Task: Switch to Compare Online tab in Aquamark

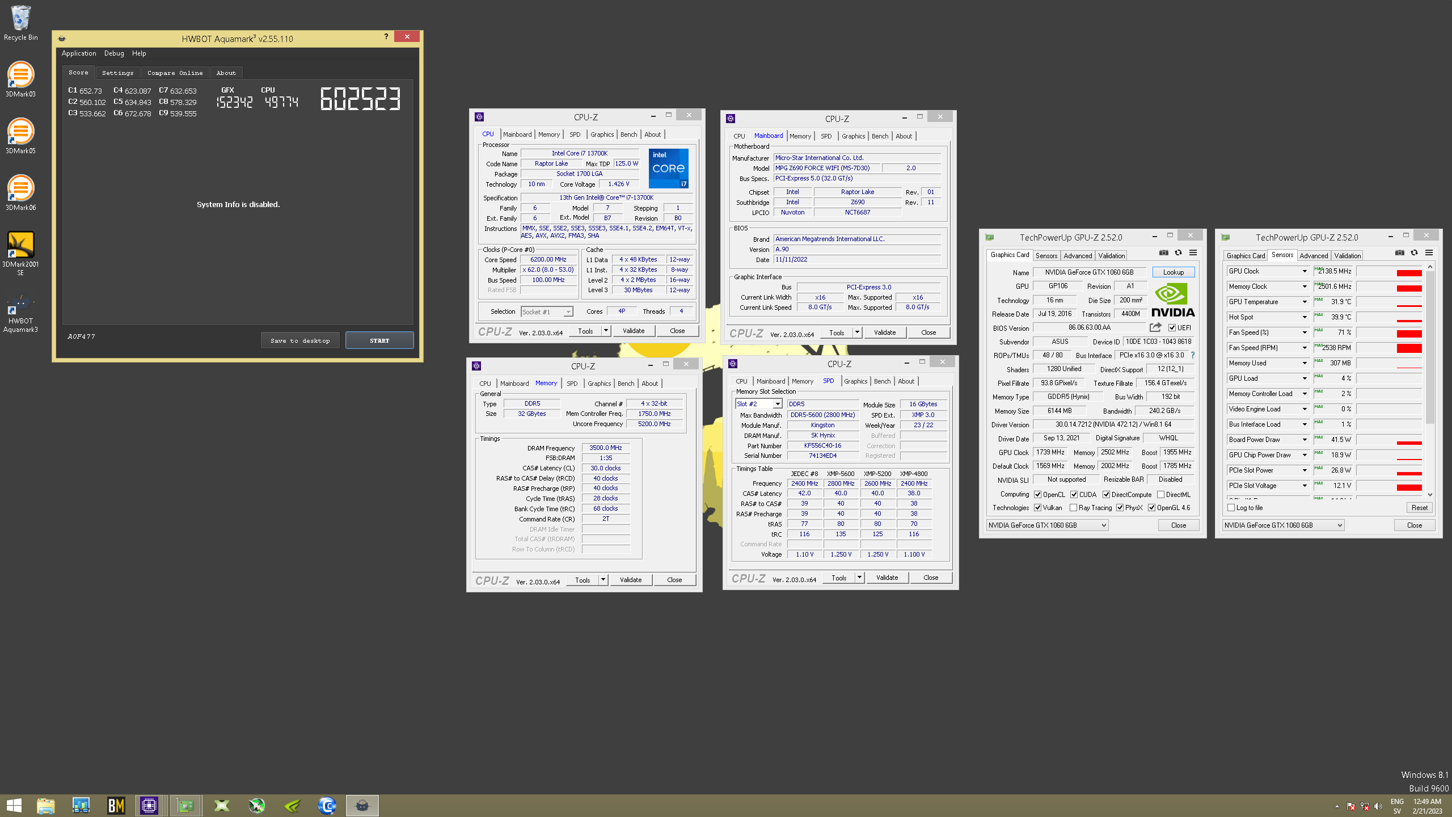Action: point(175,73)
